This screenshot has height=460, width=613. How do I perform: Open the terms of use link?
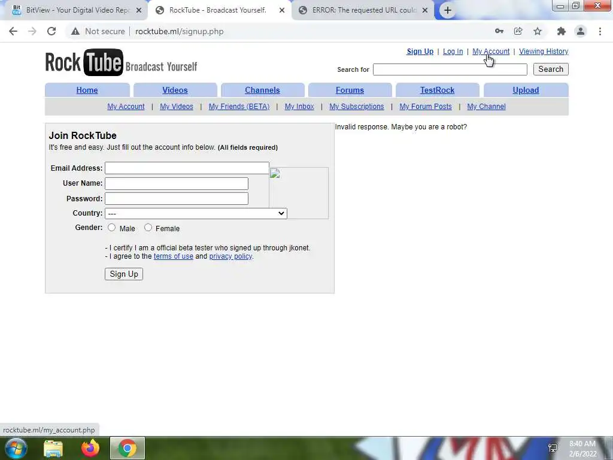tap(173, 256)
